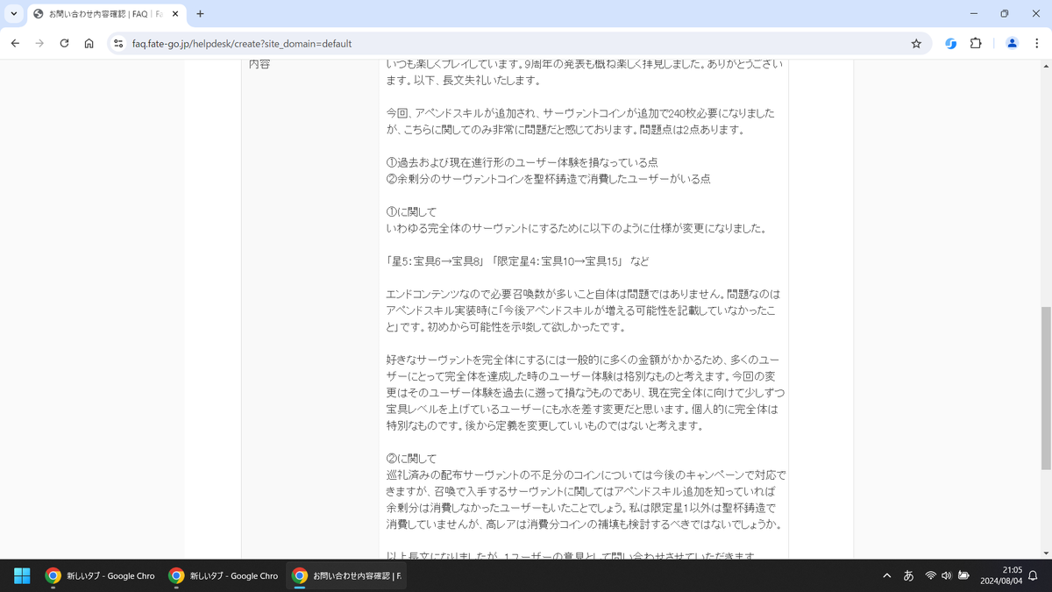Screen dimensions: 1052x592
Task: Click the ②に関して heading line
Action: 411,459
